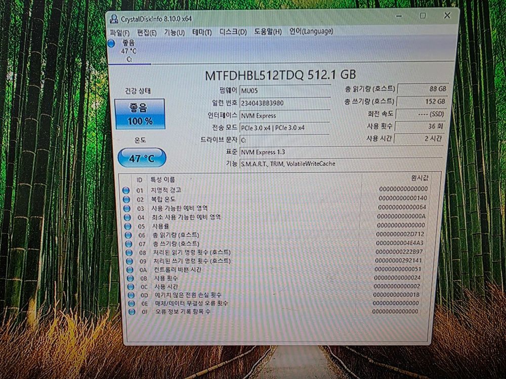Click status icon for 0E 매체/데이터 무결성 오류 횟수
Screen dimensions: 506x379
pyautogui.click(x=132, y=303)
